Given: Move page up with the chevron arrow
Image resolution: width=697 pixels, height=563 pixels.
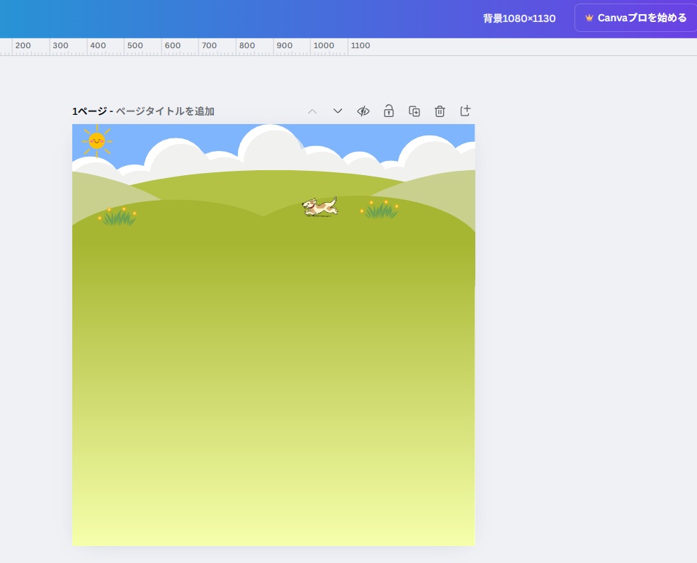Looking at the screenshot, I should [x=312, y=111].
